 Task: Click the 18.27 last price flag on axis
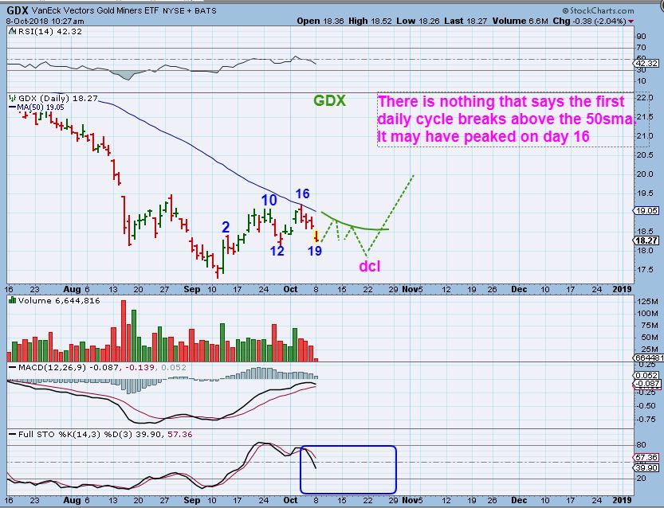pyautogui.click(x=646, y=240)
